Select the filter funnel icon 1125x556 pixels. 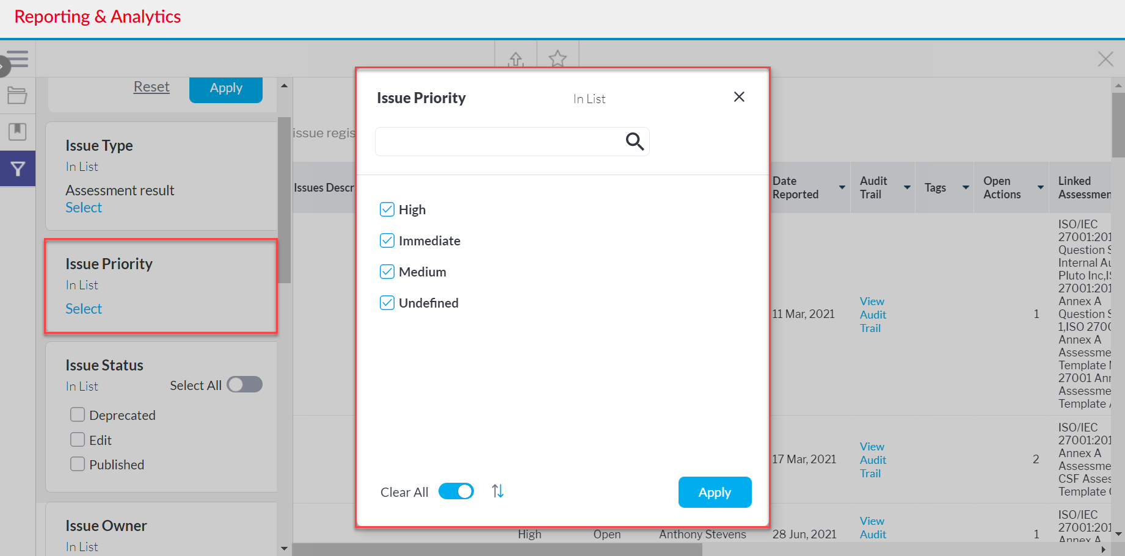coord(18,169)
